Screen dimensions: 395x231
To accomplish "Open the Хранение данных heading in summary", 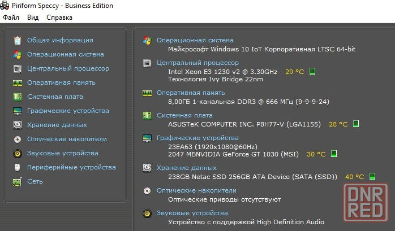I will [186, 168].
